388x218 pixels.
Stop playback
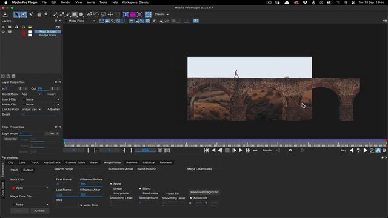[x=227, y=150]
